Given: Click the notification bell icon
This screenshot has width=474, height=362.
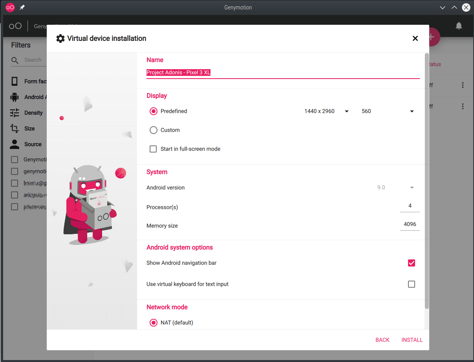Looking at the screenshot, I should (459, 26).
